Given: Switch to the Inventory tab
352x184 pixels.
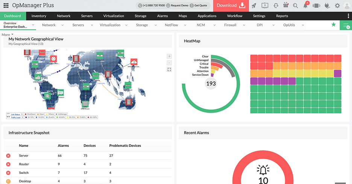Looking at the screenshot, I should point(39,16).
